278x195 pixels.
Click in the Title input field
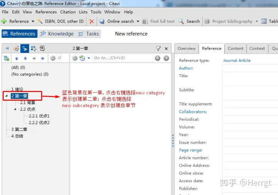[250, 79]
